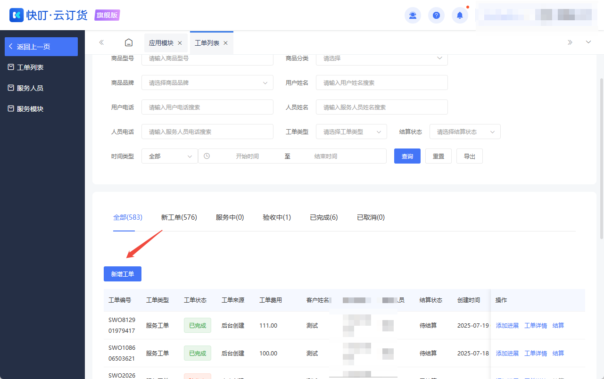Viewport: 604px width, 379px height.
Task: Select the 已取消(0) filter tab
Action: coord(371,217)
